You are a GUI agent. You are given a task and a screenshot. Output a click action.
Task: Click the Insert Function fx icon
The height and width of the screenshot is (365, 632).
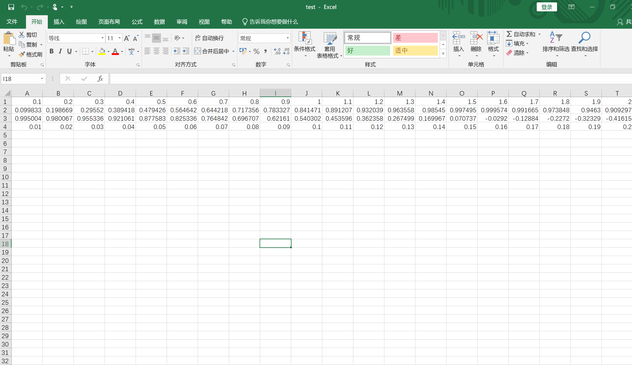point(100,79)
